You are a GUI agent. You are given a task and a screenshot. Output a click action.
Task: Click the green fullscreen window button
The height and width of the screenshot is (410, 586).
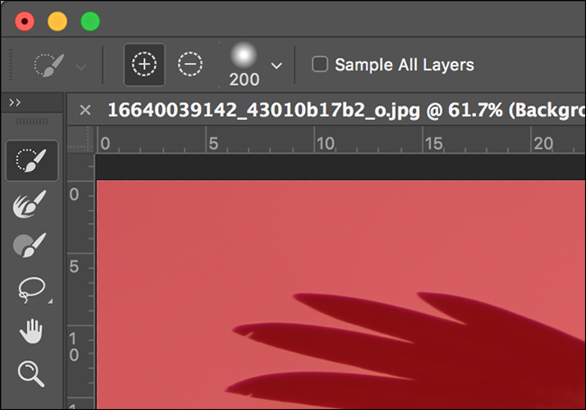[x=90, y=22]
